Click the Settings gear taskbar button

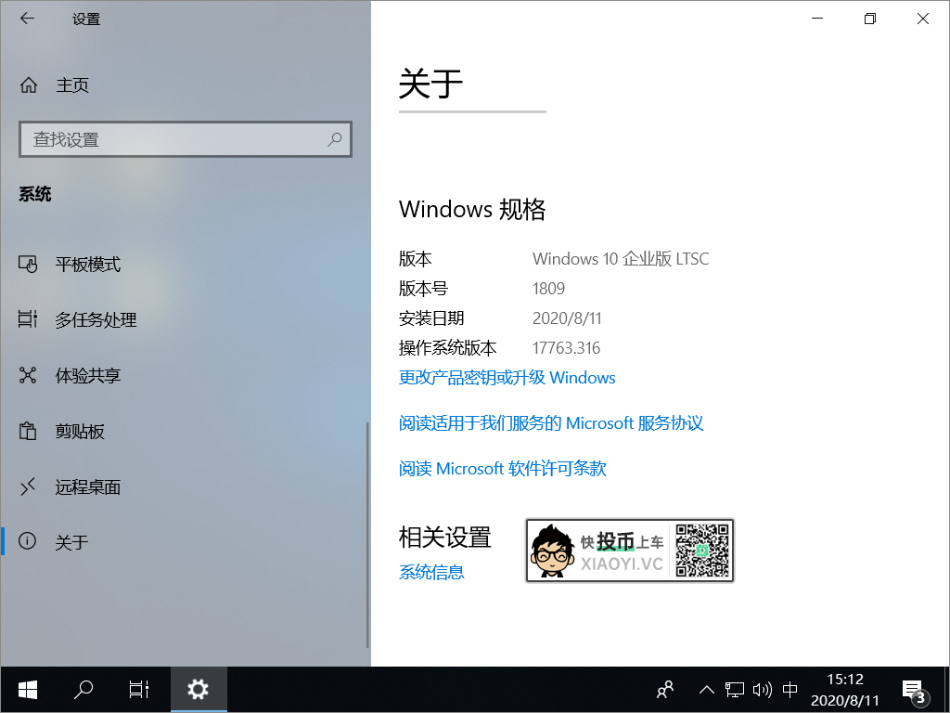[x=199, y=690]
